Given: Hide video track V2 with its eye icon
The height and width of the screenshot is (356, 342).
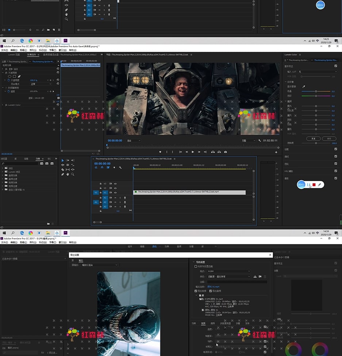Looking at the screenshot, I should (x=115, y=188).
